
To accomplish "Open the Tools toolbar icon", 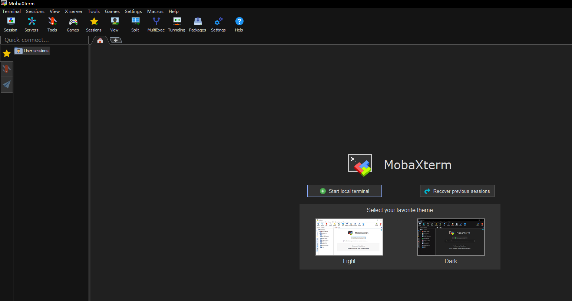I will point(52,25).
